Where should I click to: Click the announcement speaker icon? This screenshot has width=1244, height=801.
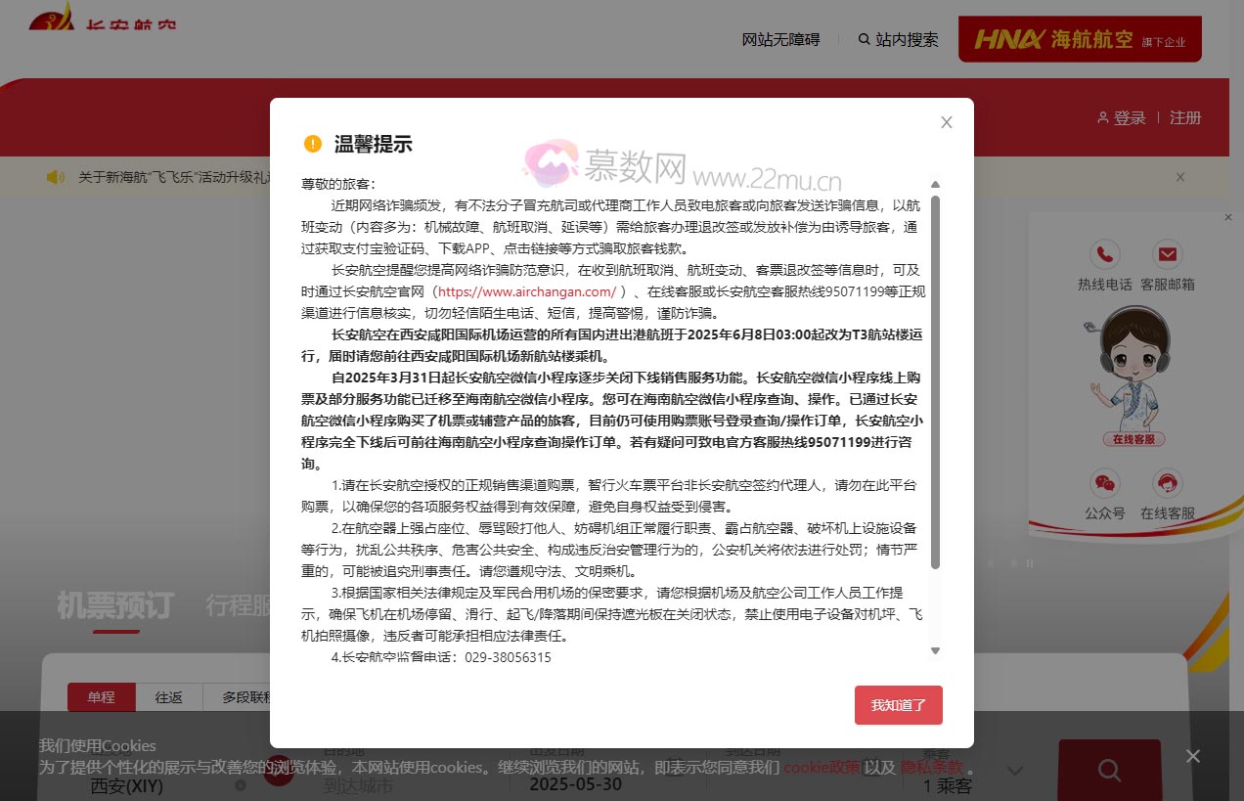coord(56,177)
